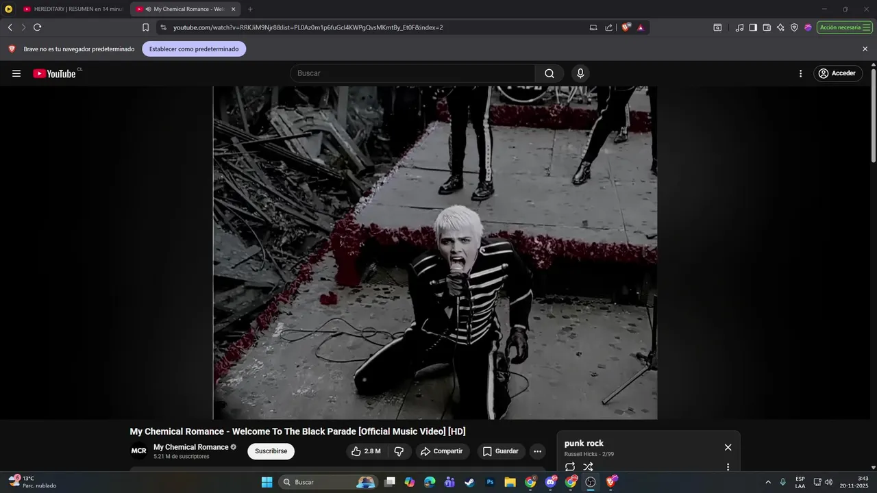
Task: Go to YouTube home via the logo
Action: tap(54, 73)
